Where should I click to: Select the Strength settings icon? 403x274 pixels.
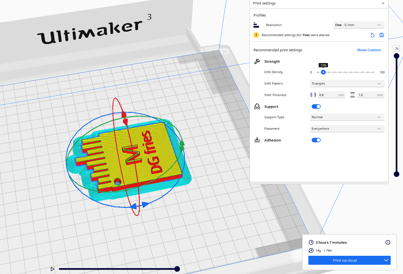[257, 61]
